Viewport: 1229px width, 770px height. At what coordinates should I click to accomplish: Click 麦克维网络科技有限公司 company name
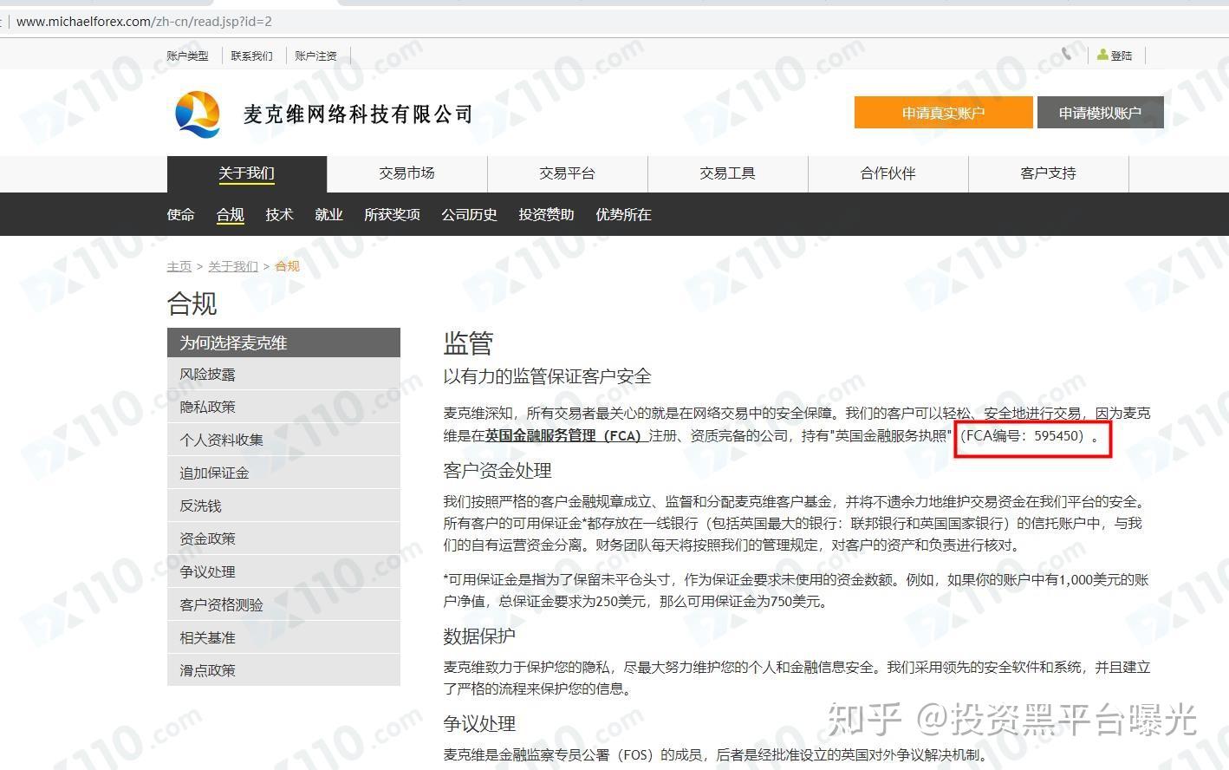(x=358, y=114)
